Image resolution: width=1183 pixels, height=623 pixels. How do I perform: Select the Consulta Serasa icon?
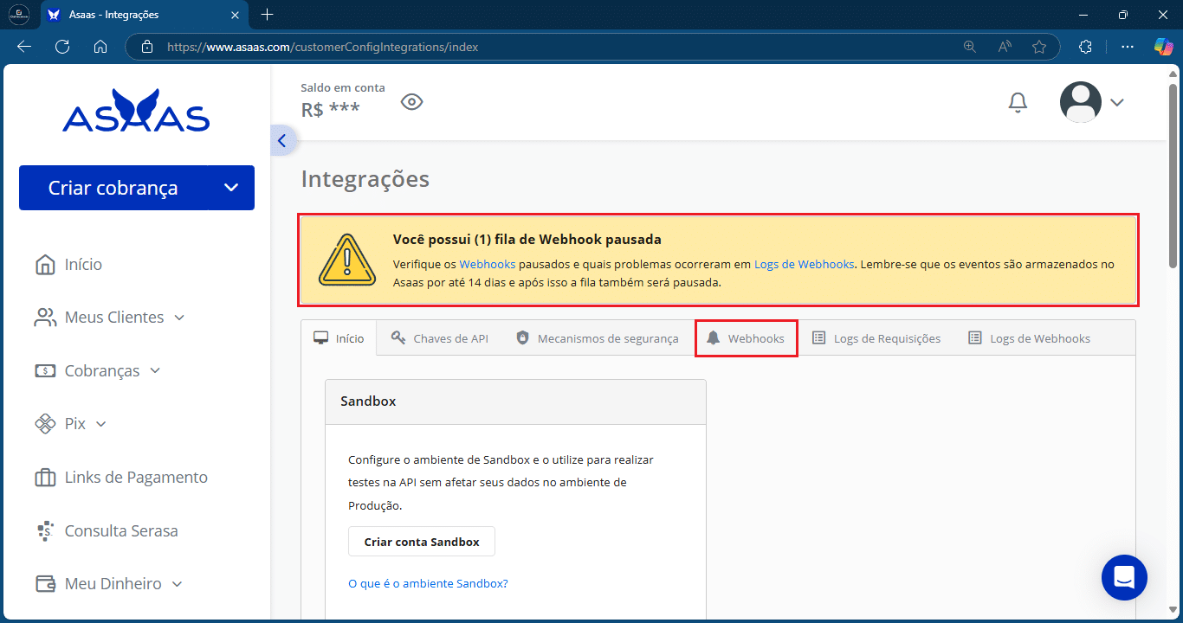[x=44, y=530]
